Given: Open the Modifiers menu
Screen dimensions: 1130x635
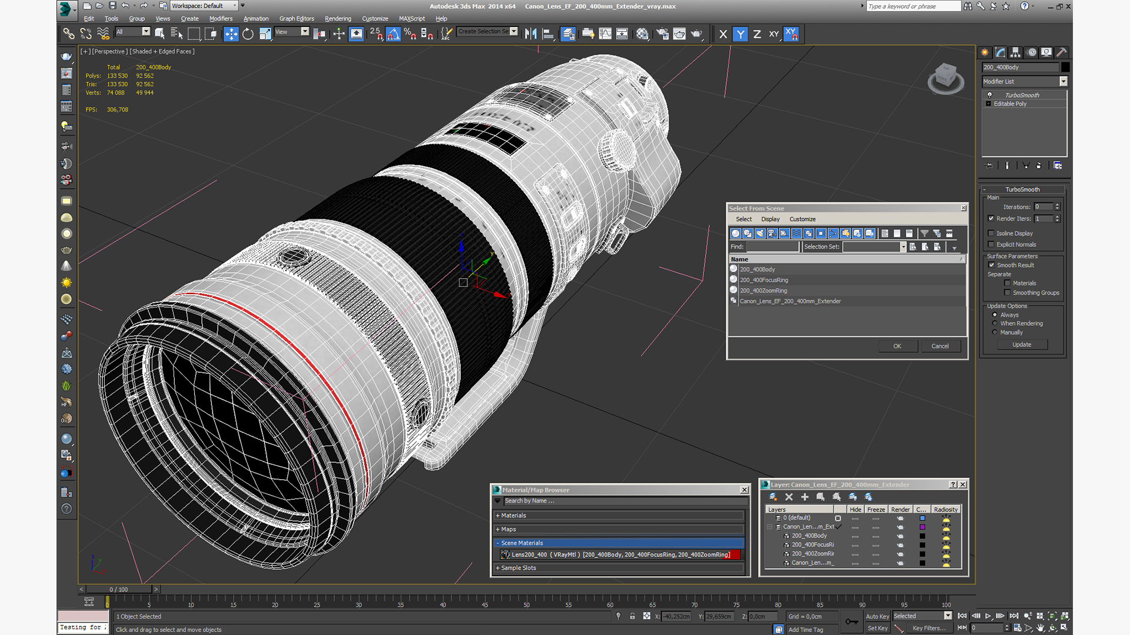Looking at the screenshot, I should (221, 19).
